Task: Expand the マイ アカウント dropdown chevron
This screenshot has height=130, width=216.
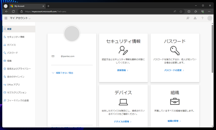Action: pyautogui.click(x=30, y=18)
